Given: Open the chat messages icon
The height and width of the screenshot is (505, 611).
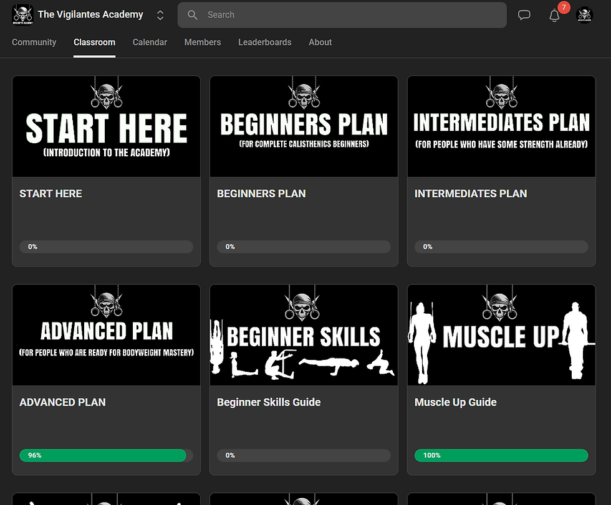Looking at the screenshot, I should pos(524,15).
